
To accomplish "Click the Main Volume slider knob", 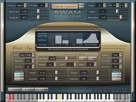I will click(121, 17).
